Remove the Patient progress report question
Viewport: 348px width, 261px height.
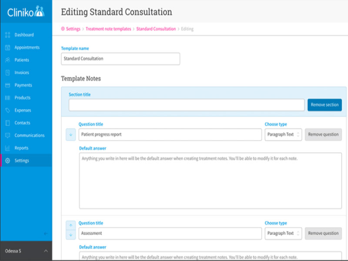[x=323, y=134]
